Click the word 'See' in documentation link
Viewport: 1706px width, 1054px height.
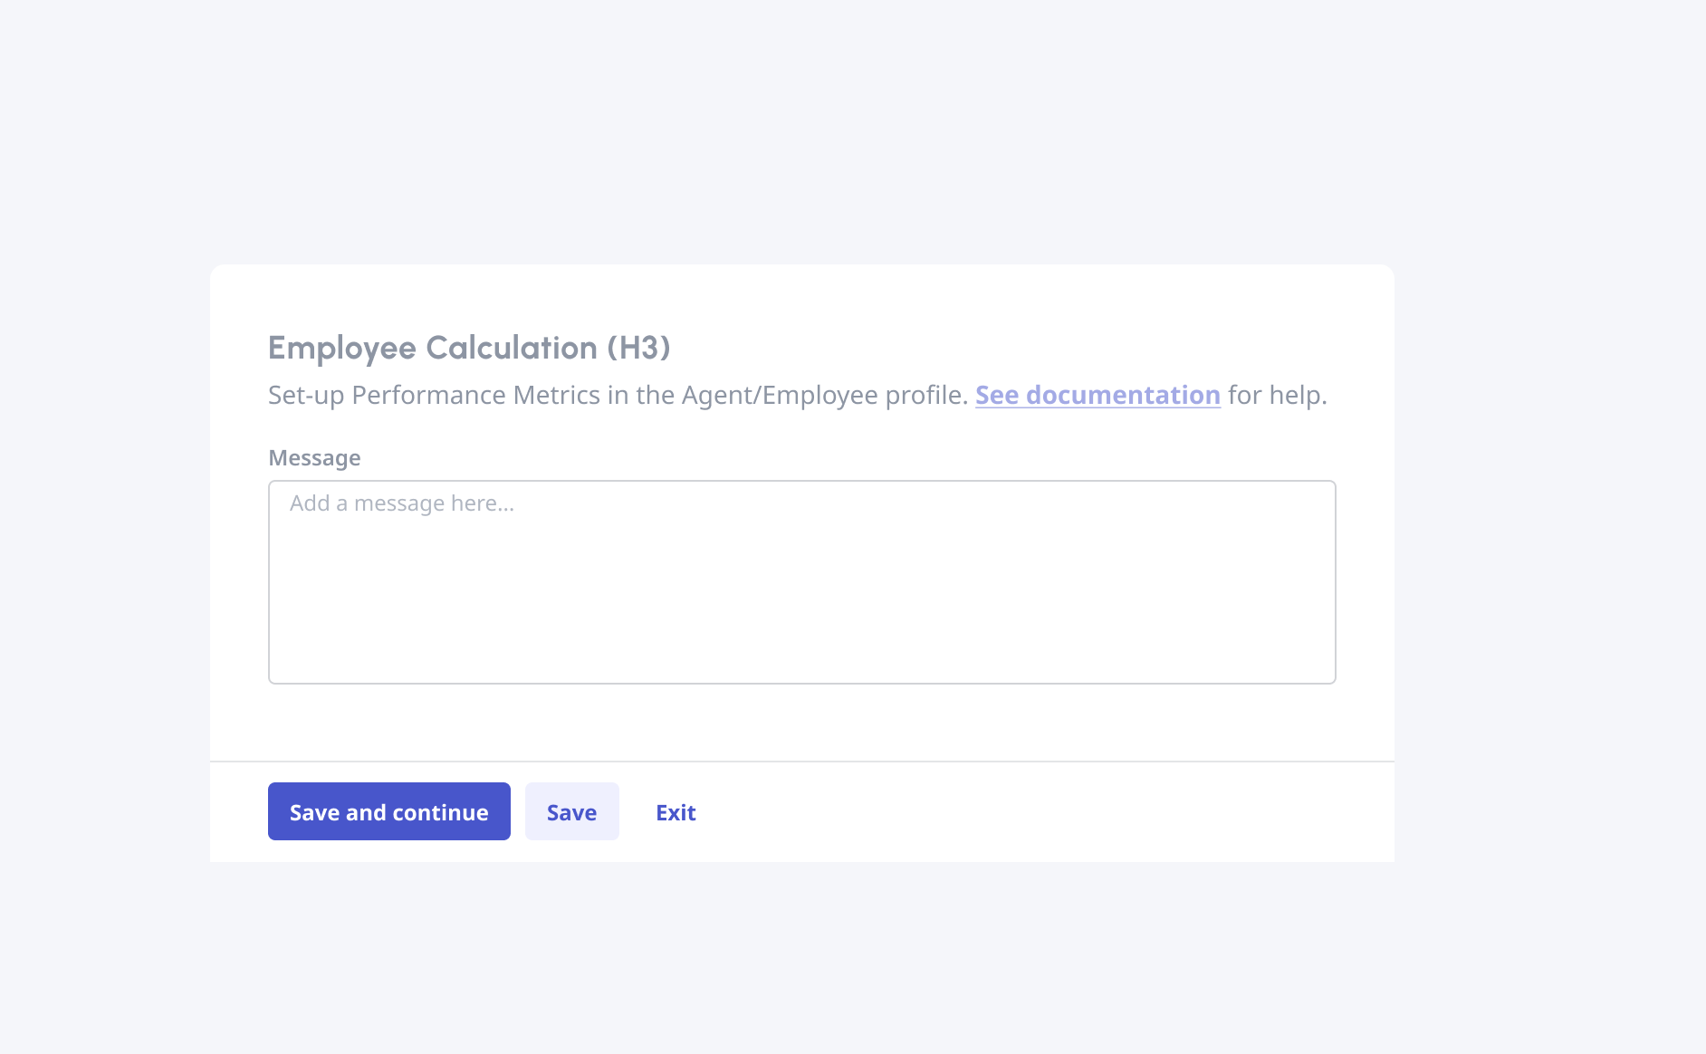click(x=997, y=396)
